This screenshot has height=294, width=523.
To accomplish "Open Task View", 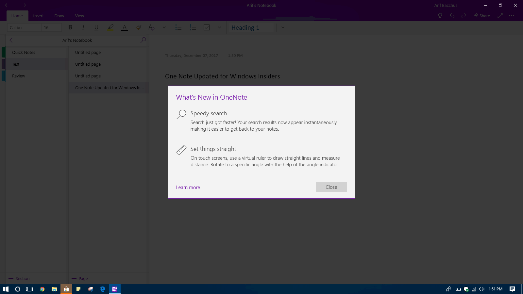I will [29, 289].
